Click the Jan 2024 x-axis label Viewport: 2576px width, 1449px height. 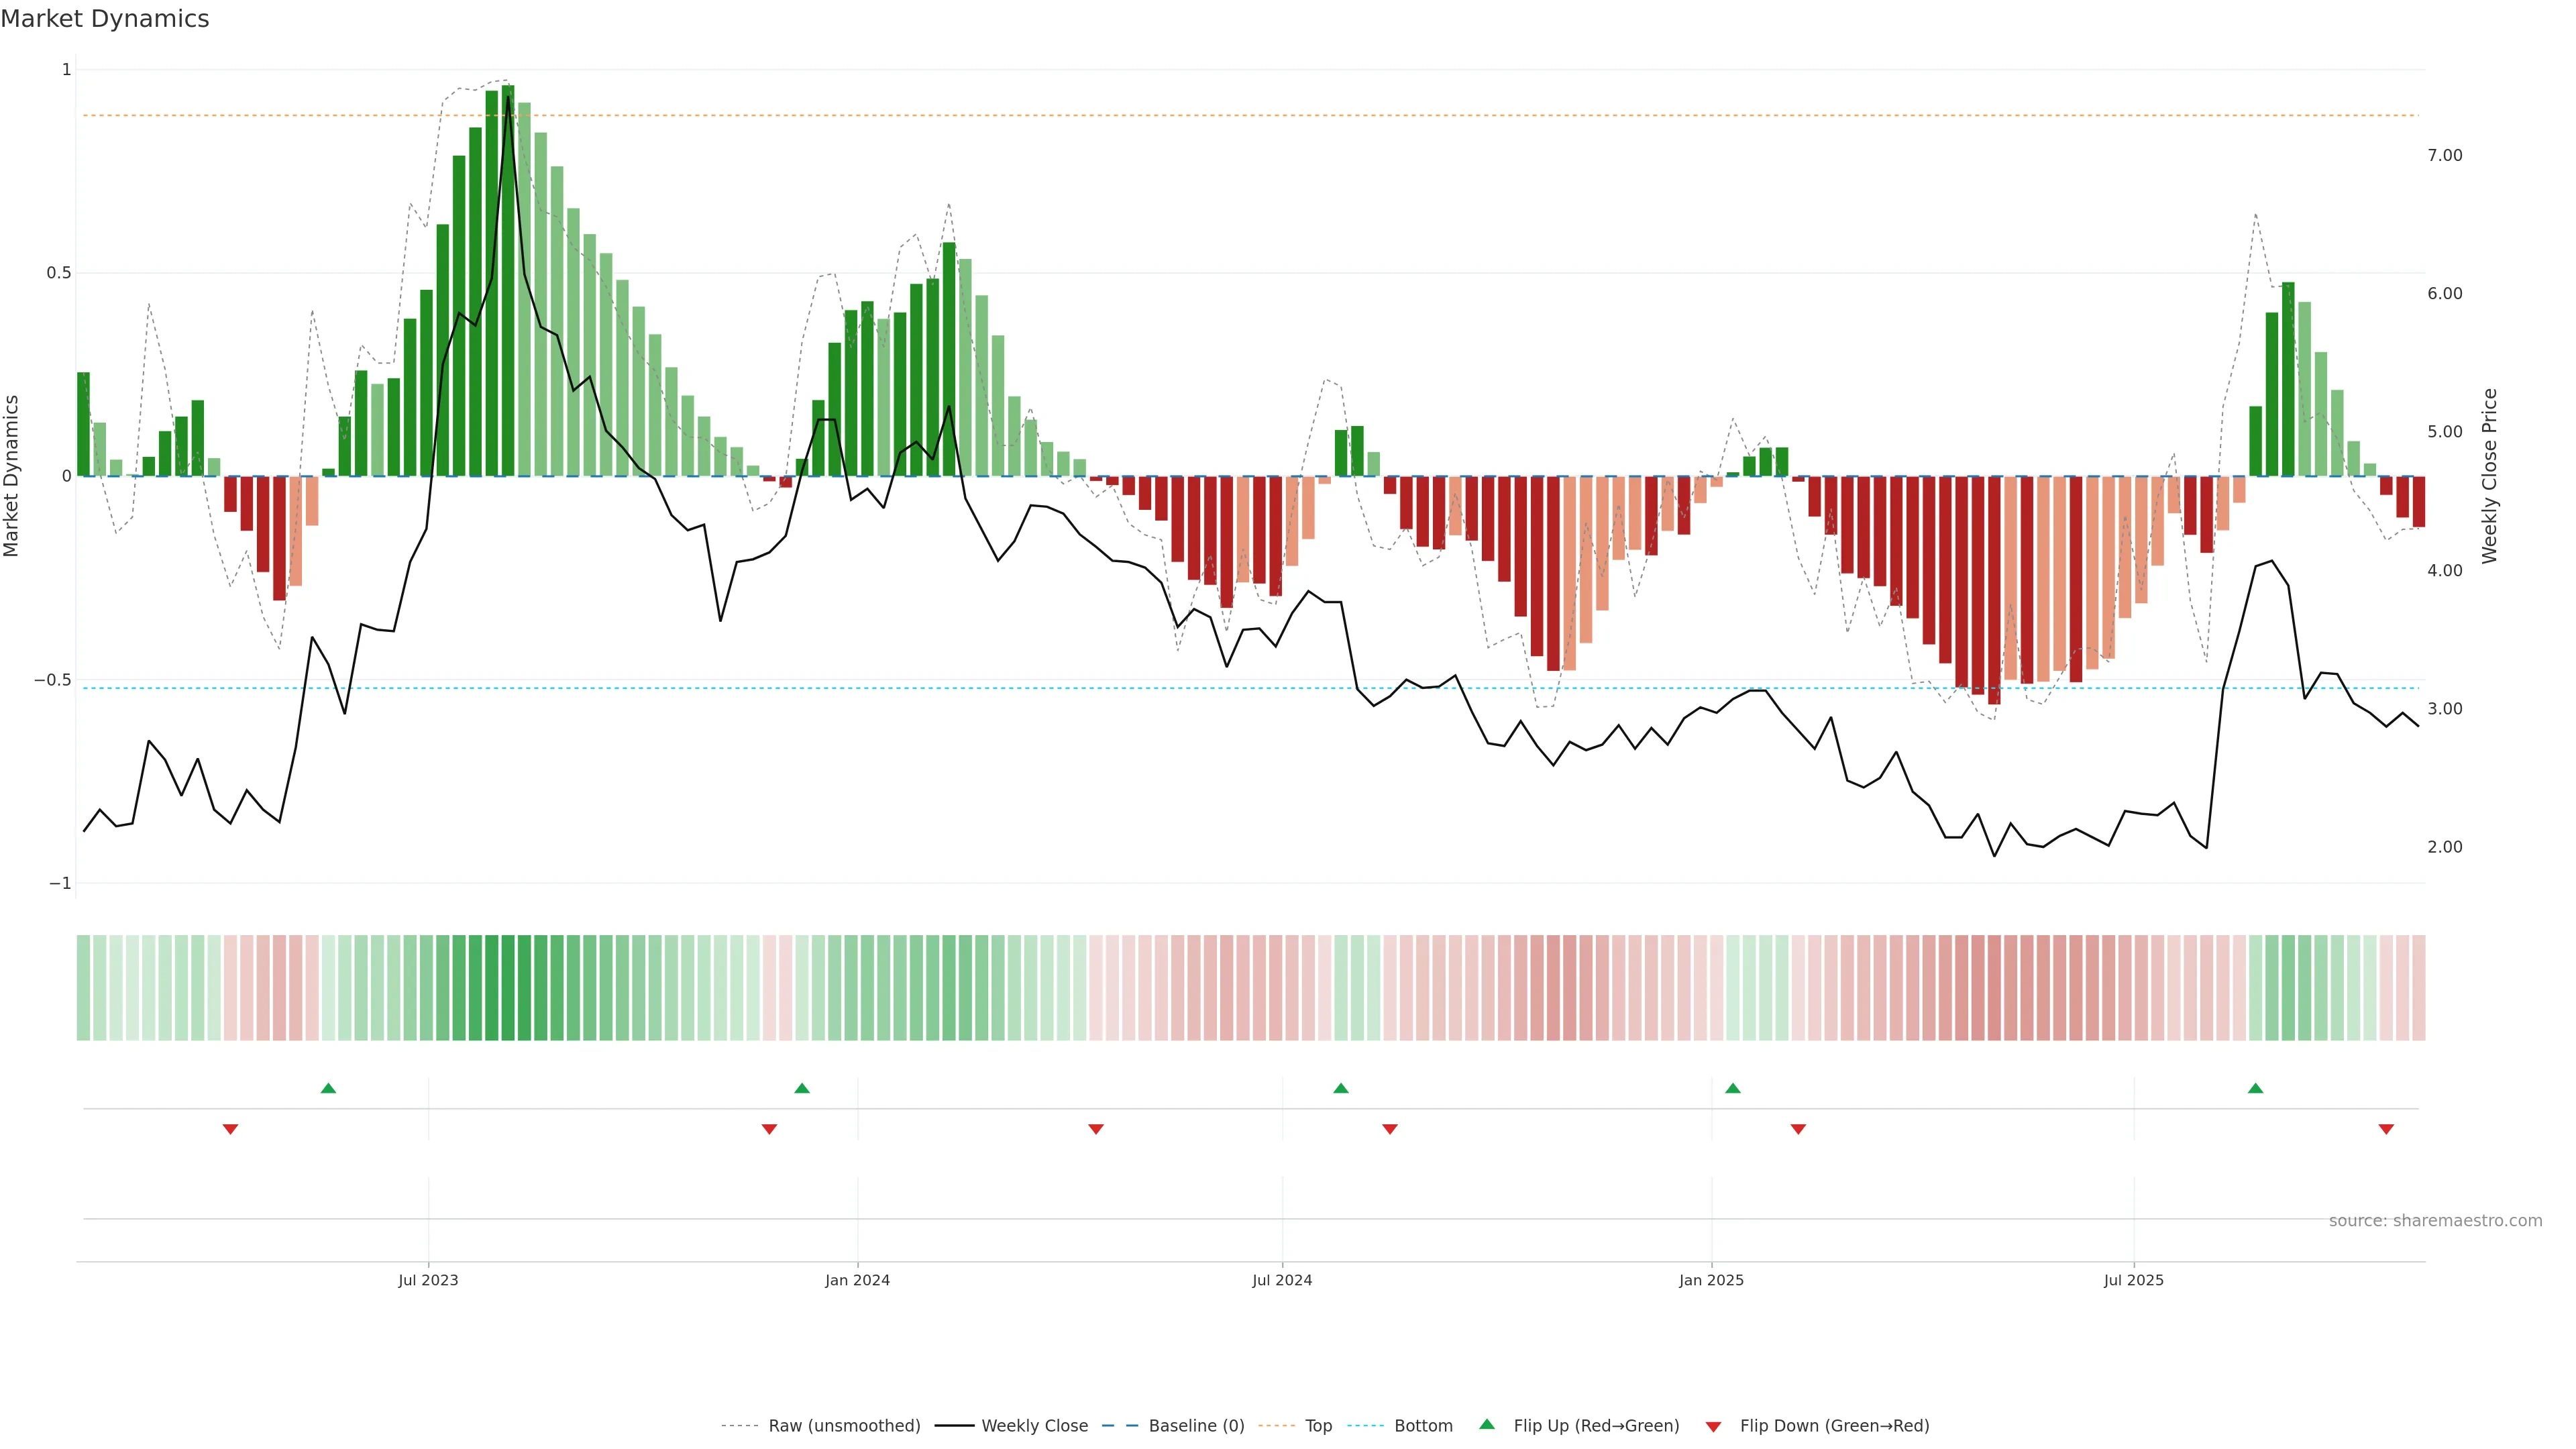click(x=857, y=1280)
